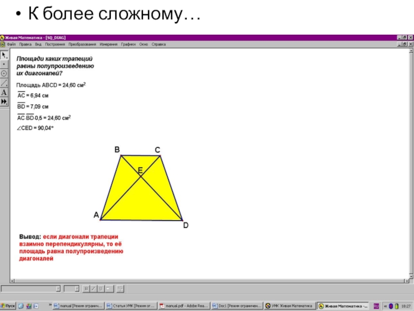Select the Arrow selection tool
The height and width of the screenshot is (311, 414).
4,55
